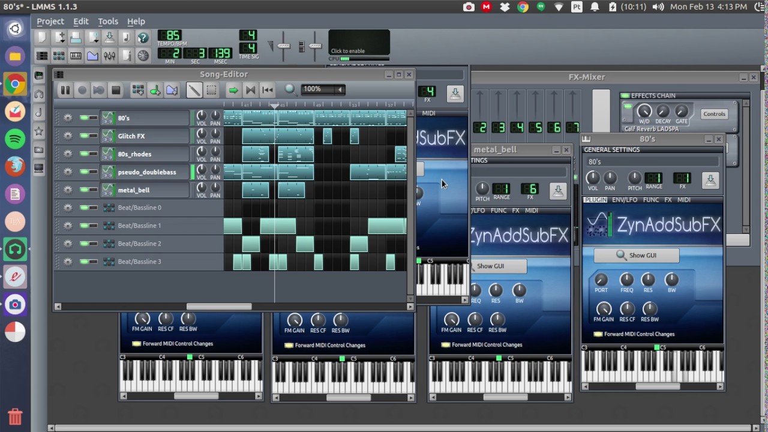The width and height of the screenshot is (768, 432).
Task: Mute the Glitch FX track
Action: pyautogui.click(x=84, y=136)
